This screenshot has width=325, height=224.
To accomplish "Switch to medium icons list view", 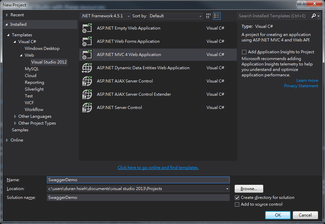I will (x=216, y=16).
